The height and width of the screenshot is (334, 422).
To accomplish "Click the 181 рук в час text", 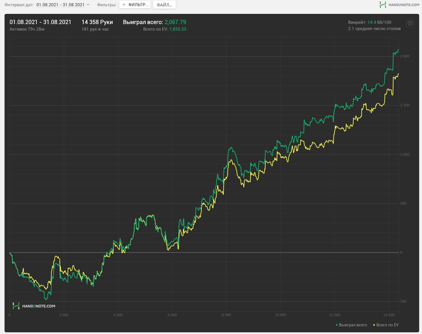I will coord(95,29).
